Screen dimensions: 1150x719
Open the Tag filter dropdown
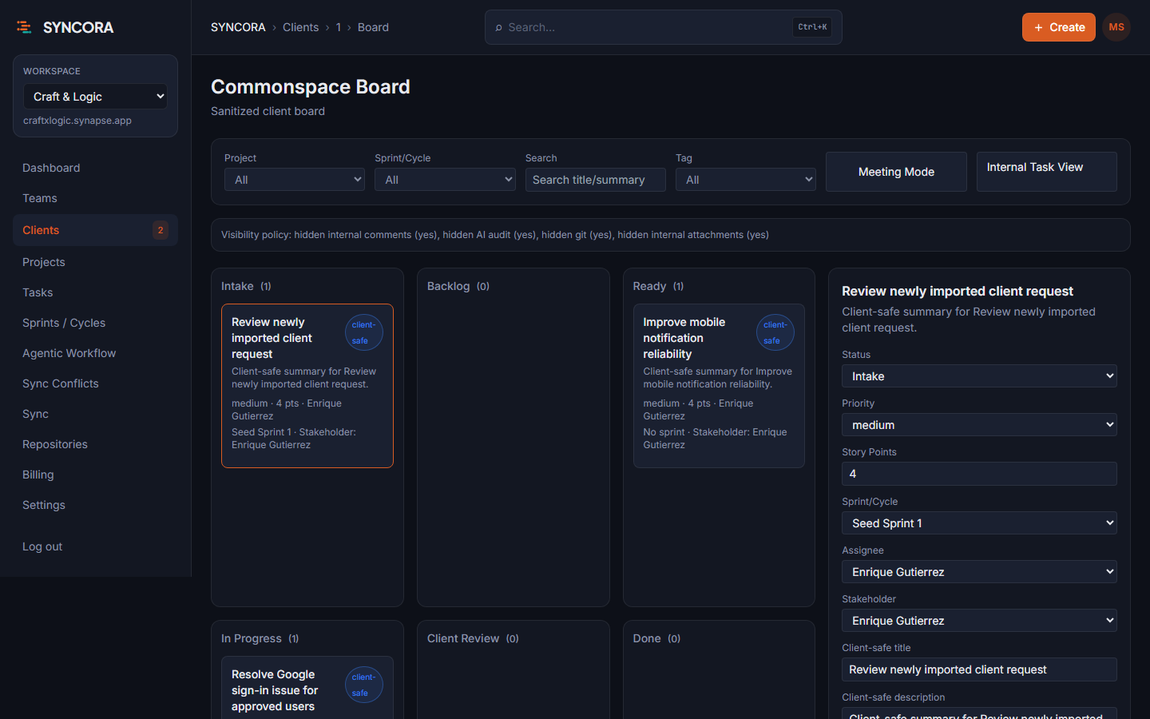point(746,180)
